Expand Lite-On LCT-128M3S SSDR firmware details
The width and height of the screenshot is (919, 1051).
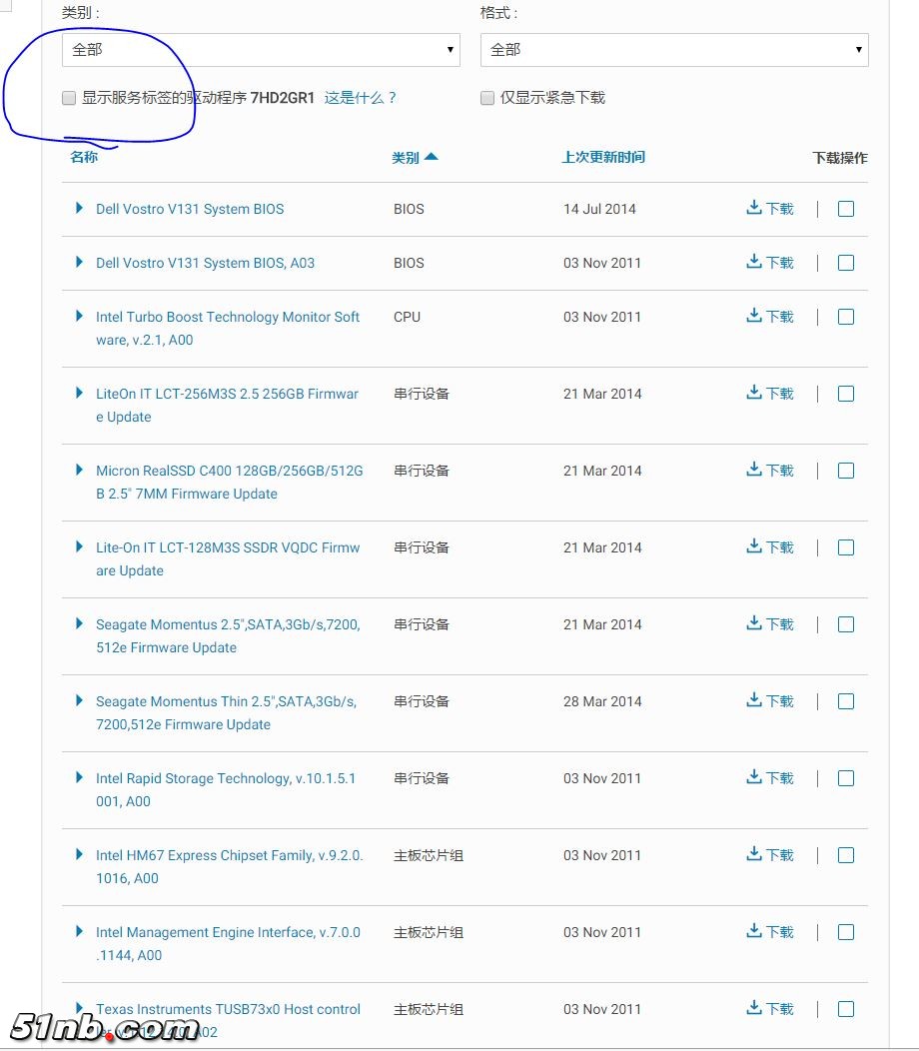pos(80,547)
